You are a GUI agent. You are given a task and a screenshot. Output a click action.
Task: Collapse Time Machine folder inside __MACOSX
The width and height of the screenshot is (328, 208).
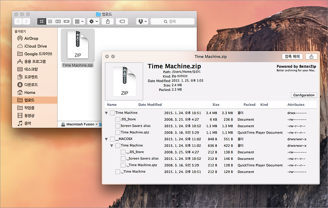click(x=112, y=146)
